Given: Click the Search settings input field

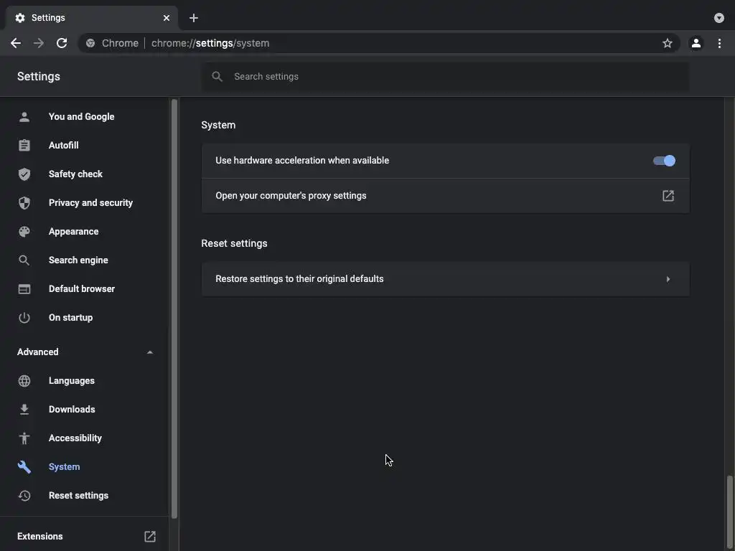Looking at the screenshot, I should coord(445,76).
